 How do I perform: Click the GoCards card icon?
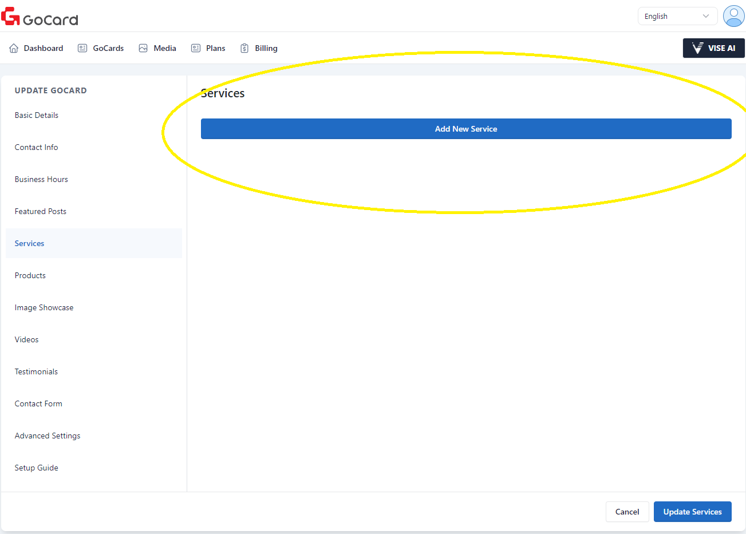pos(82,49)
